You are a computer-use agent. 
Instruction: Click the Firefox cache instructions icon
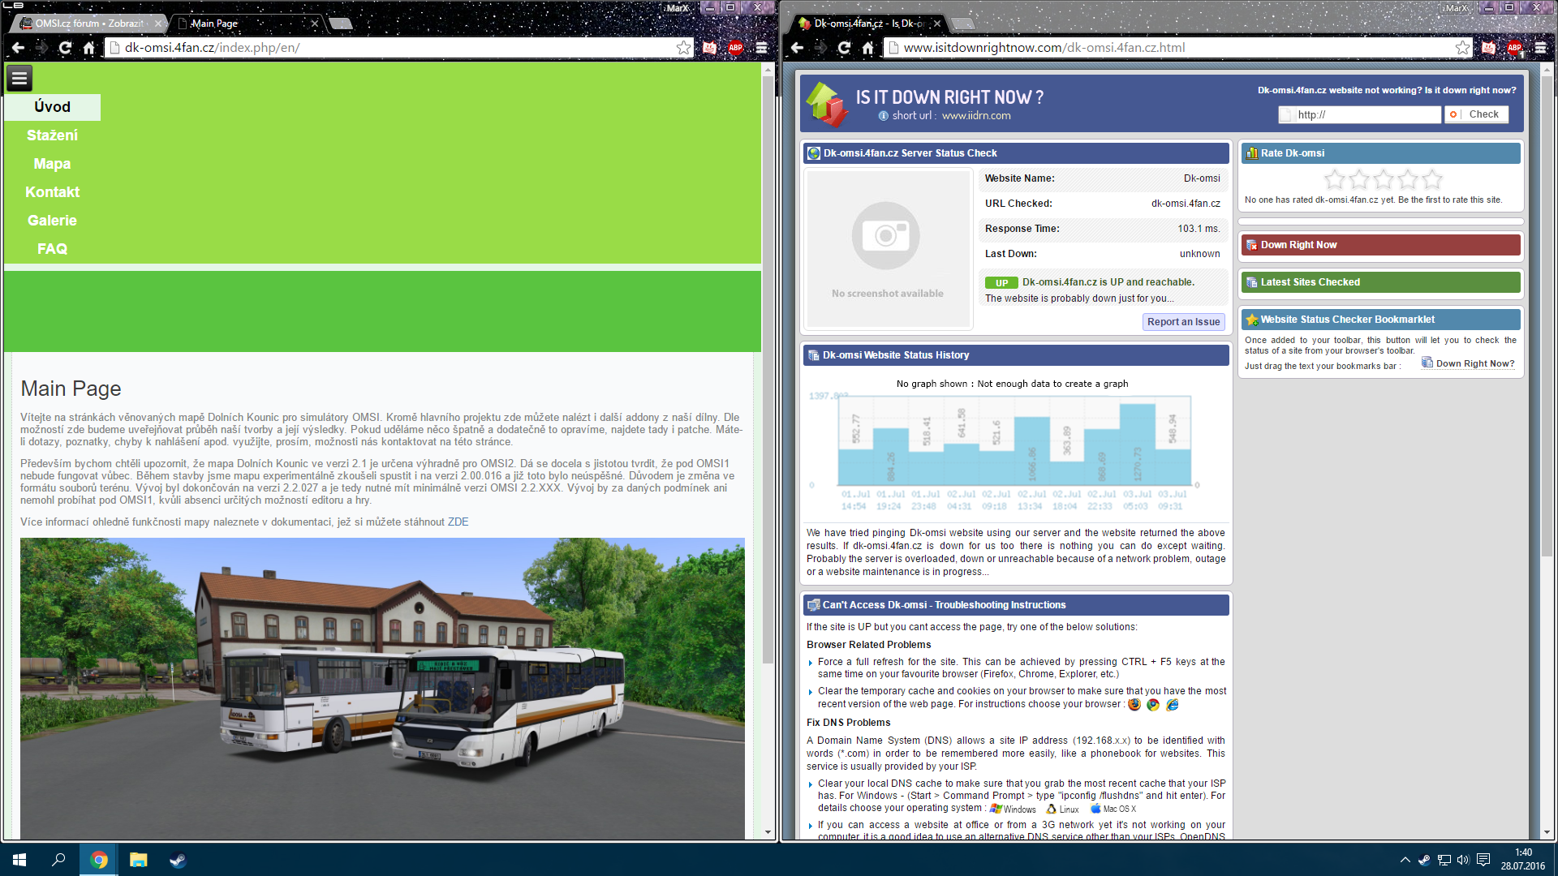(1134, 704)
